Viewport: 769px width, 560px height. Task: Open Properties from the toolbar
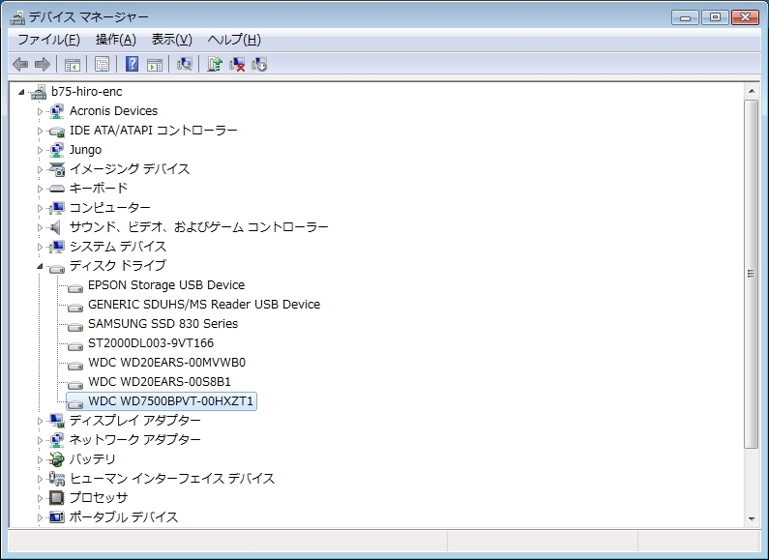pyautogui.click(x=102, y=64)
